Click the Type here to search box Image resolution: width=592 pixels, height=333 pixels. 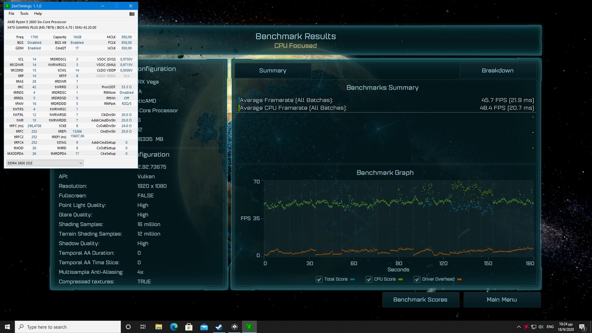tap(68, 327)
